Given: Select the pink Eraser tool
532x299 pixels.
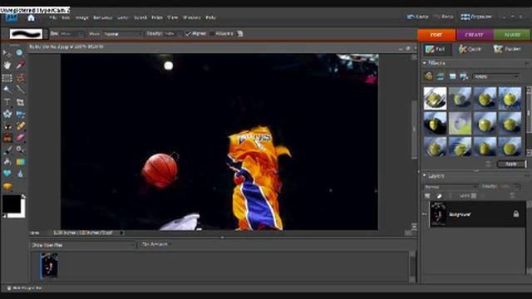Looking at the screenshot, I should pos(20,138).
